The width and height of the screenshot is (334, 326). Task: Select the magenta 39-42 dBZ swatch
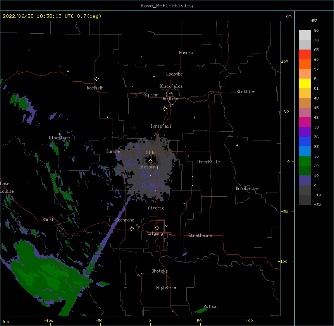pyautogui.click(x=305, y=122)
